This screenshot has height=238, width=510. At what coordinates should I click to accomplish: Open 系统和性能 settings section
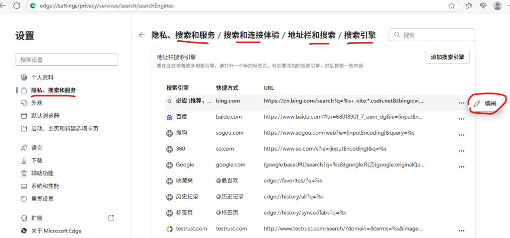click(x=45, y=186)
